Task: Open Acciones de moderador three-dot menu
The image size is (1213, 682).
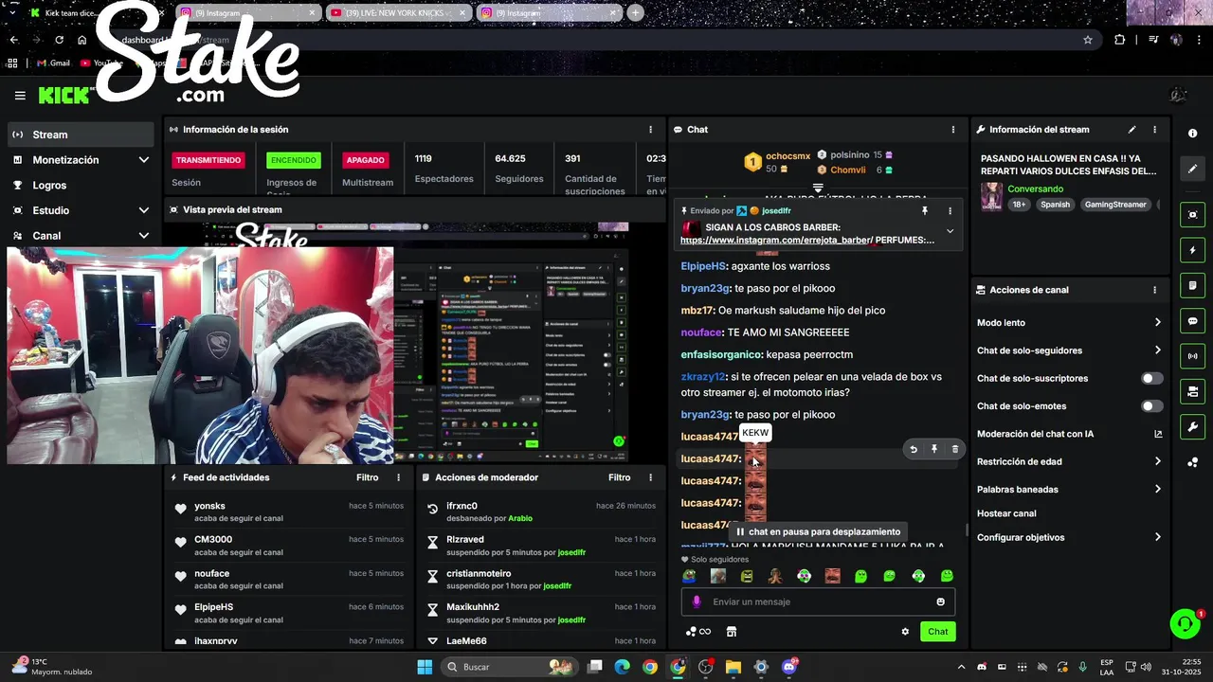Action: 650,477
